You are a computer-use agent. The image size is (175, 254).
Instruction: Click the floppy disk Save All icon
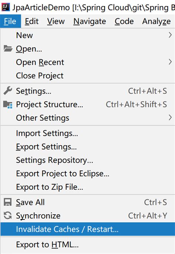8,202
